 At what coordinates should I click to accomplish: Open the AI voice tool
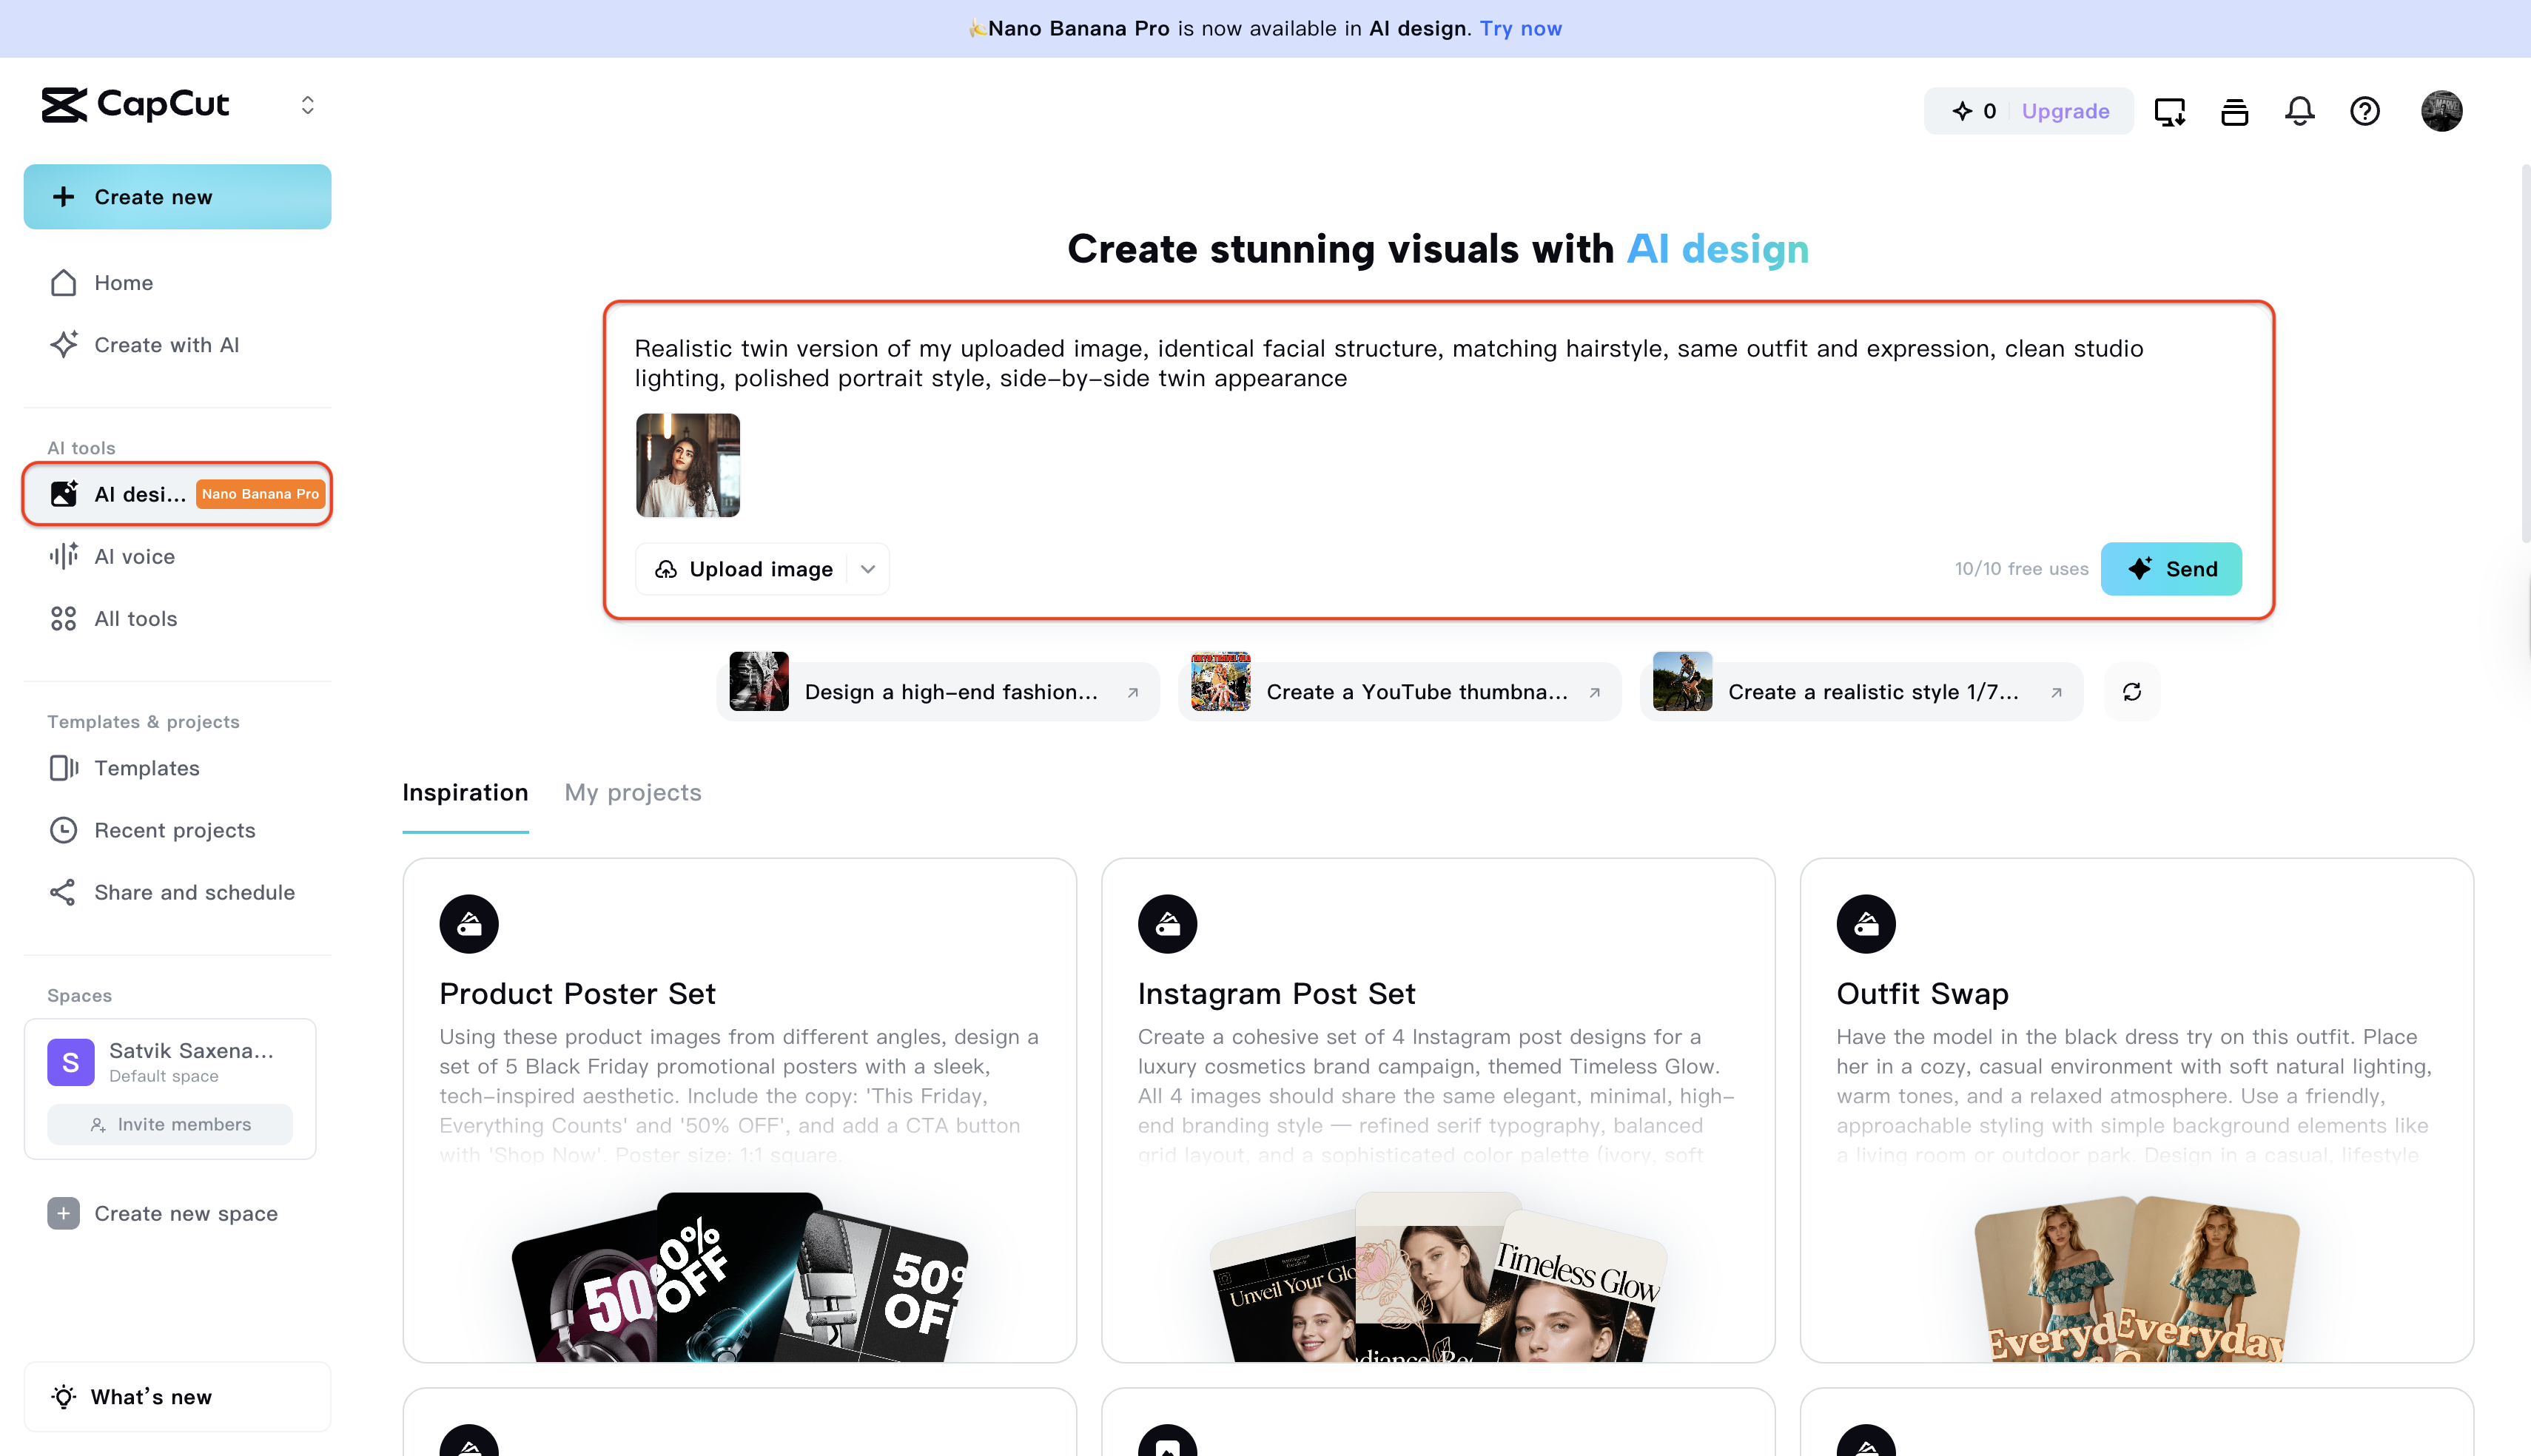coord(134,556)
